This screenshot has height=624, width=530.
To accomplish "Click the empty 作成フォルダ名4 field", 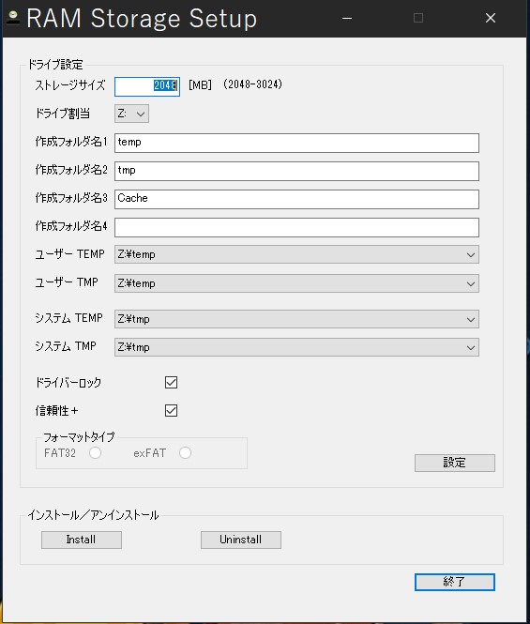I will pyautogui.click(x=296, y=227).
